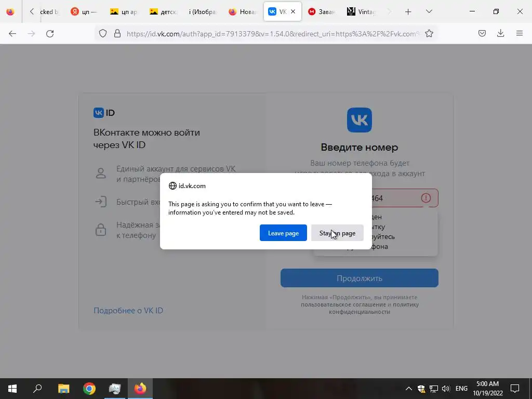Click the Firefox View pinned icon
This screenshot has height=399, width=532.
coord(10,11)
